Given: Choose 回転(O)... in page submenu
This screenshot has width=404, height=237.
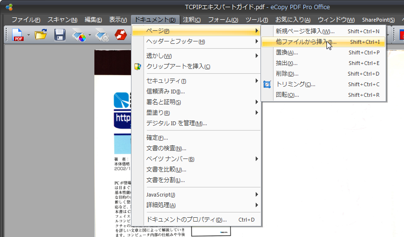Looking at the screenshot, I should point(324,94).
